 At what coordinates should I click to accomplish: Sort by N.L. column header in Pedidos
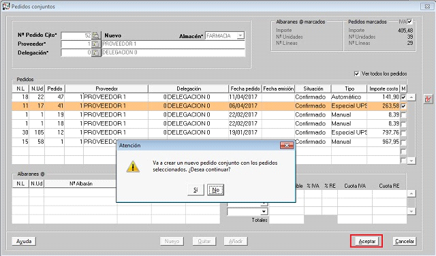[20, 89]
